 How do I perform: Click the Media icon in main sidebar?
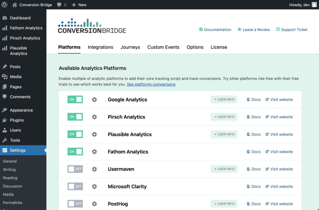click(x=5, y=77)
